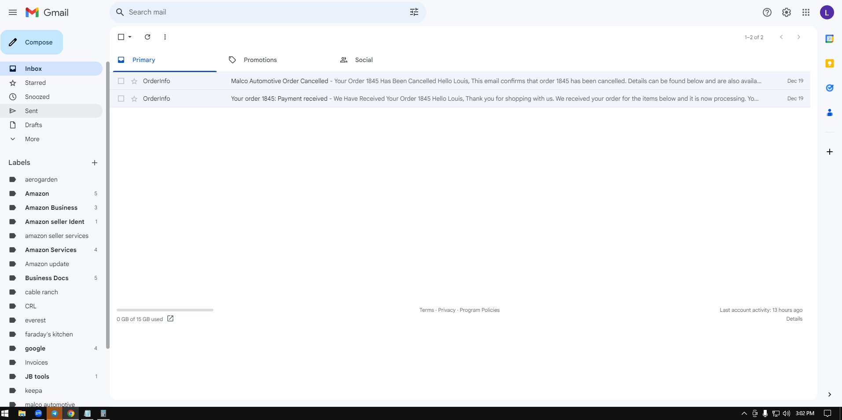Image resolution: width=842 pixels, height=420 pixels.
Task: Click the Gmail logo
Action: [47, 12]
